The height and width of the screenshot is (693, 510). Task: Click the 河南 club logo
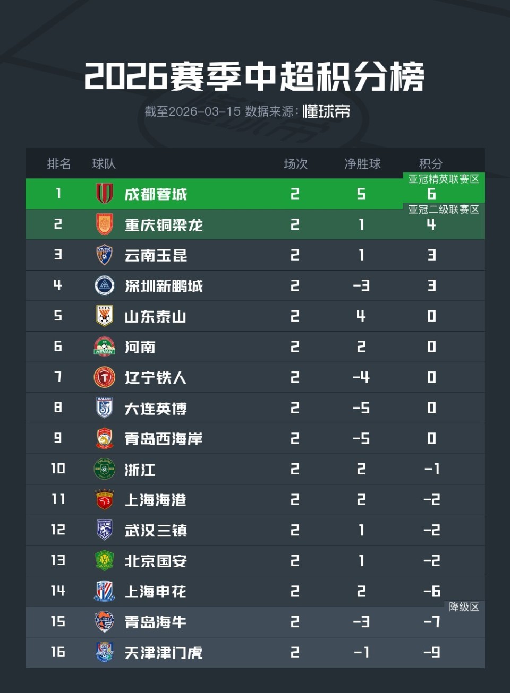pyautogui.click(x=104, y=347)
